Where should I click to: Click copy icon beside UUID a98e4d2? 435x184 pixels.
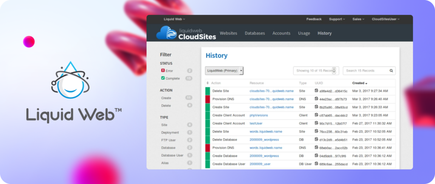coord(316,91)
